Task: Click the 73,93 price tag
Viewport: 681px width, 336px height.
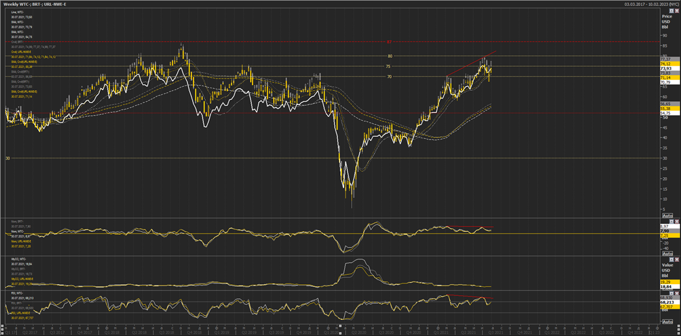Action: 670,69
